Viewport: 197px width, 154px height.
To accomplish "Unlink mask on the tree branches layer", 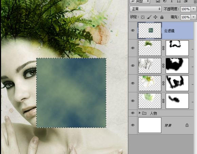I will click(x=163, y=66).
